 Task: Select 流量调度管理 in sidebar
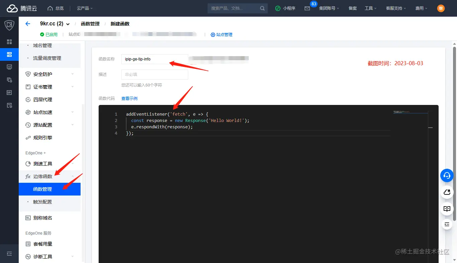[x=47, y=58]
